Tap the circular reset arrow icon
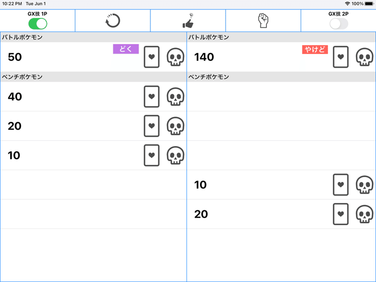Screen dimensions: 376x282 113,21
